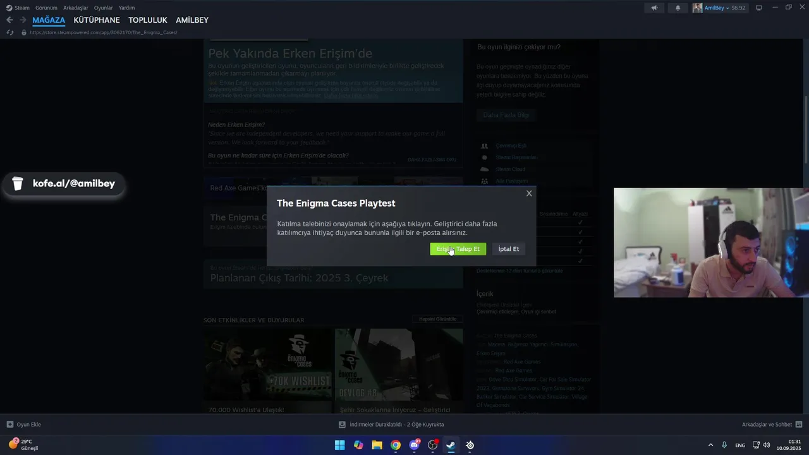This screenshot has width=809, height=455.
Task: Open the Devlog #8 announcement thumbnail
Action: [x=399, y=365]
